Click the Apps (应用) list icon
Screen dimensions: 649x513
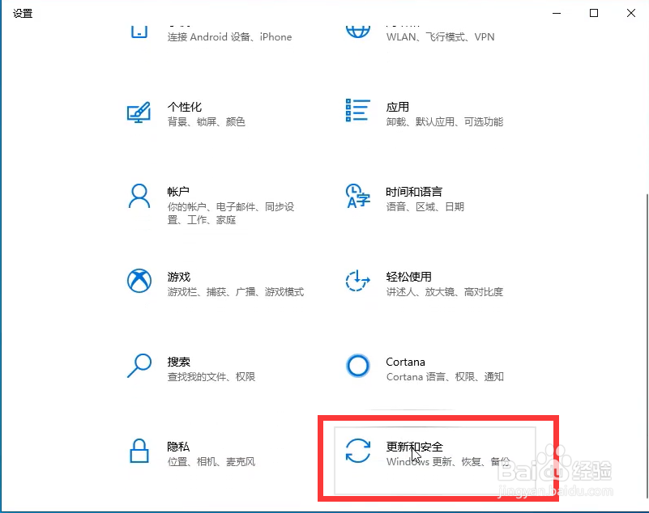(x=357, y=110)
